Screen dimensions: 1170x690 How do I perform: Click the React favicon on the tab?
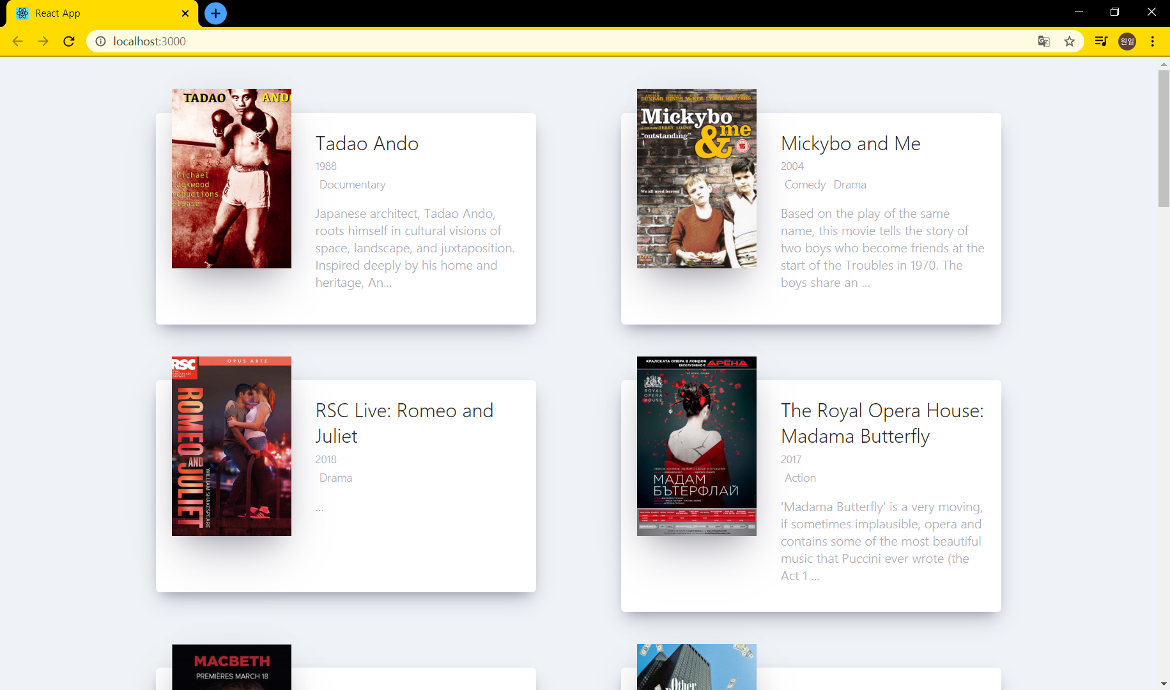(22, 13)
